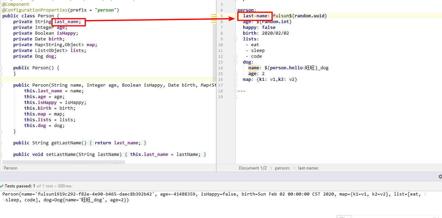The image size is (442, 218).
Task: Collapse the Person() no-arg constructor fold marker
Action: point(1,68)
